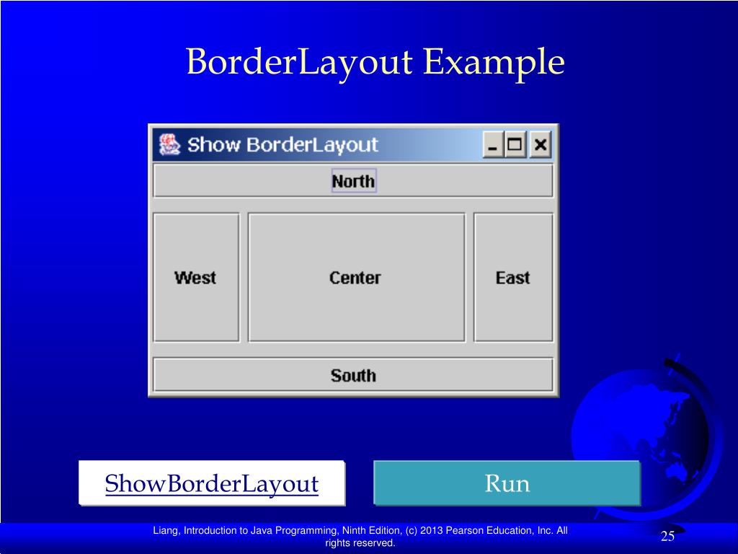Click the Run button
This screenshot has height=554, width=738.
point(507,483)
